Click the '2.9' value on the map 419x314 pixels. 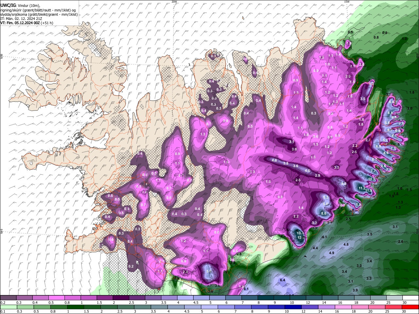coord(318,176)
